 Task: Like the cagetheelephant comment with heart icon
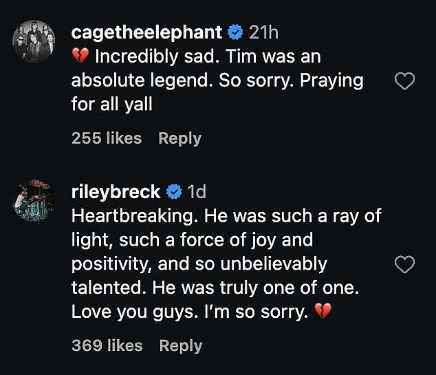click(x=404, y=81)
